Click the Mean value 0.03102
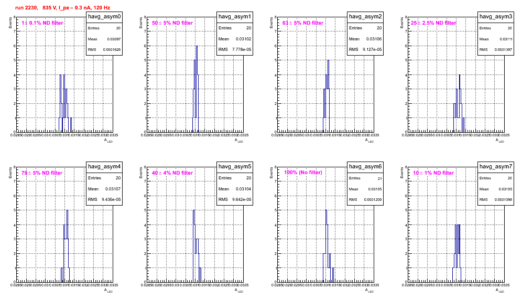 click(244, 39)
